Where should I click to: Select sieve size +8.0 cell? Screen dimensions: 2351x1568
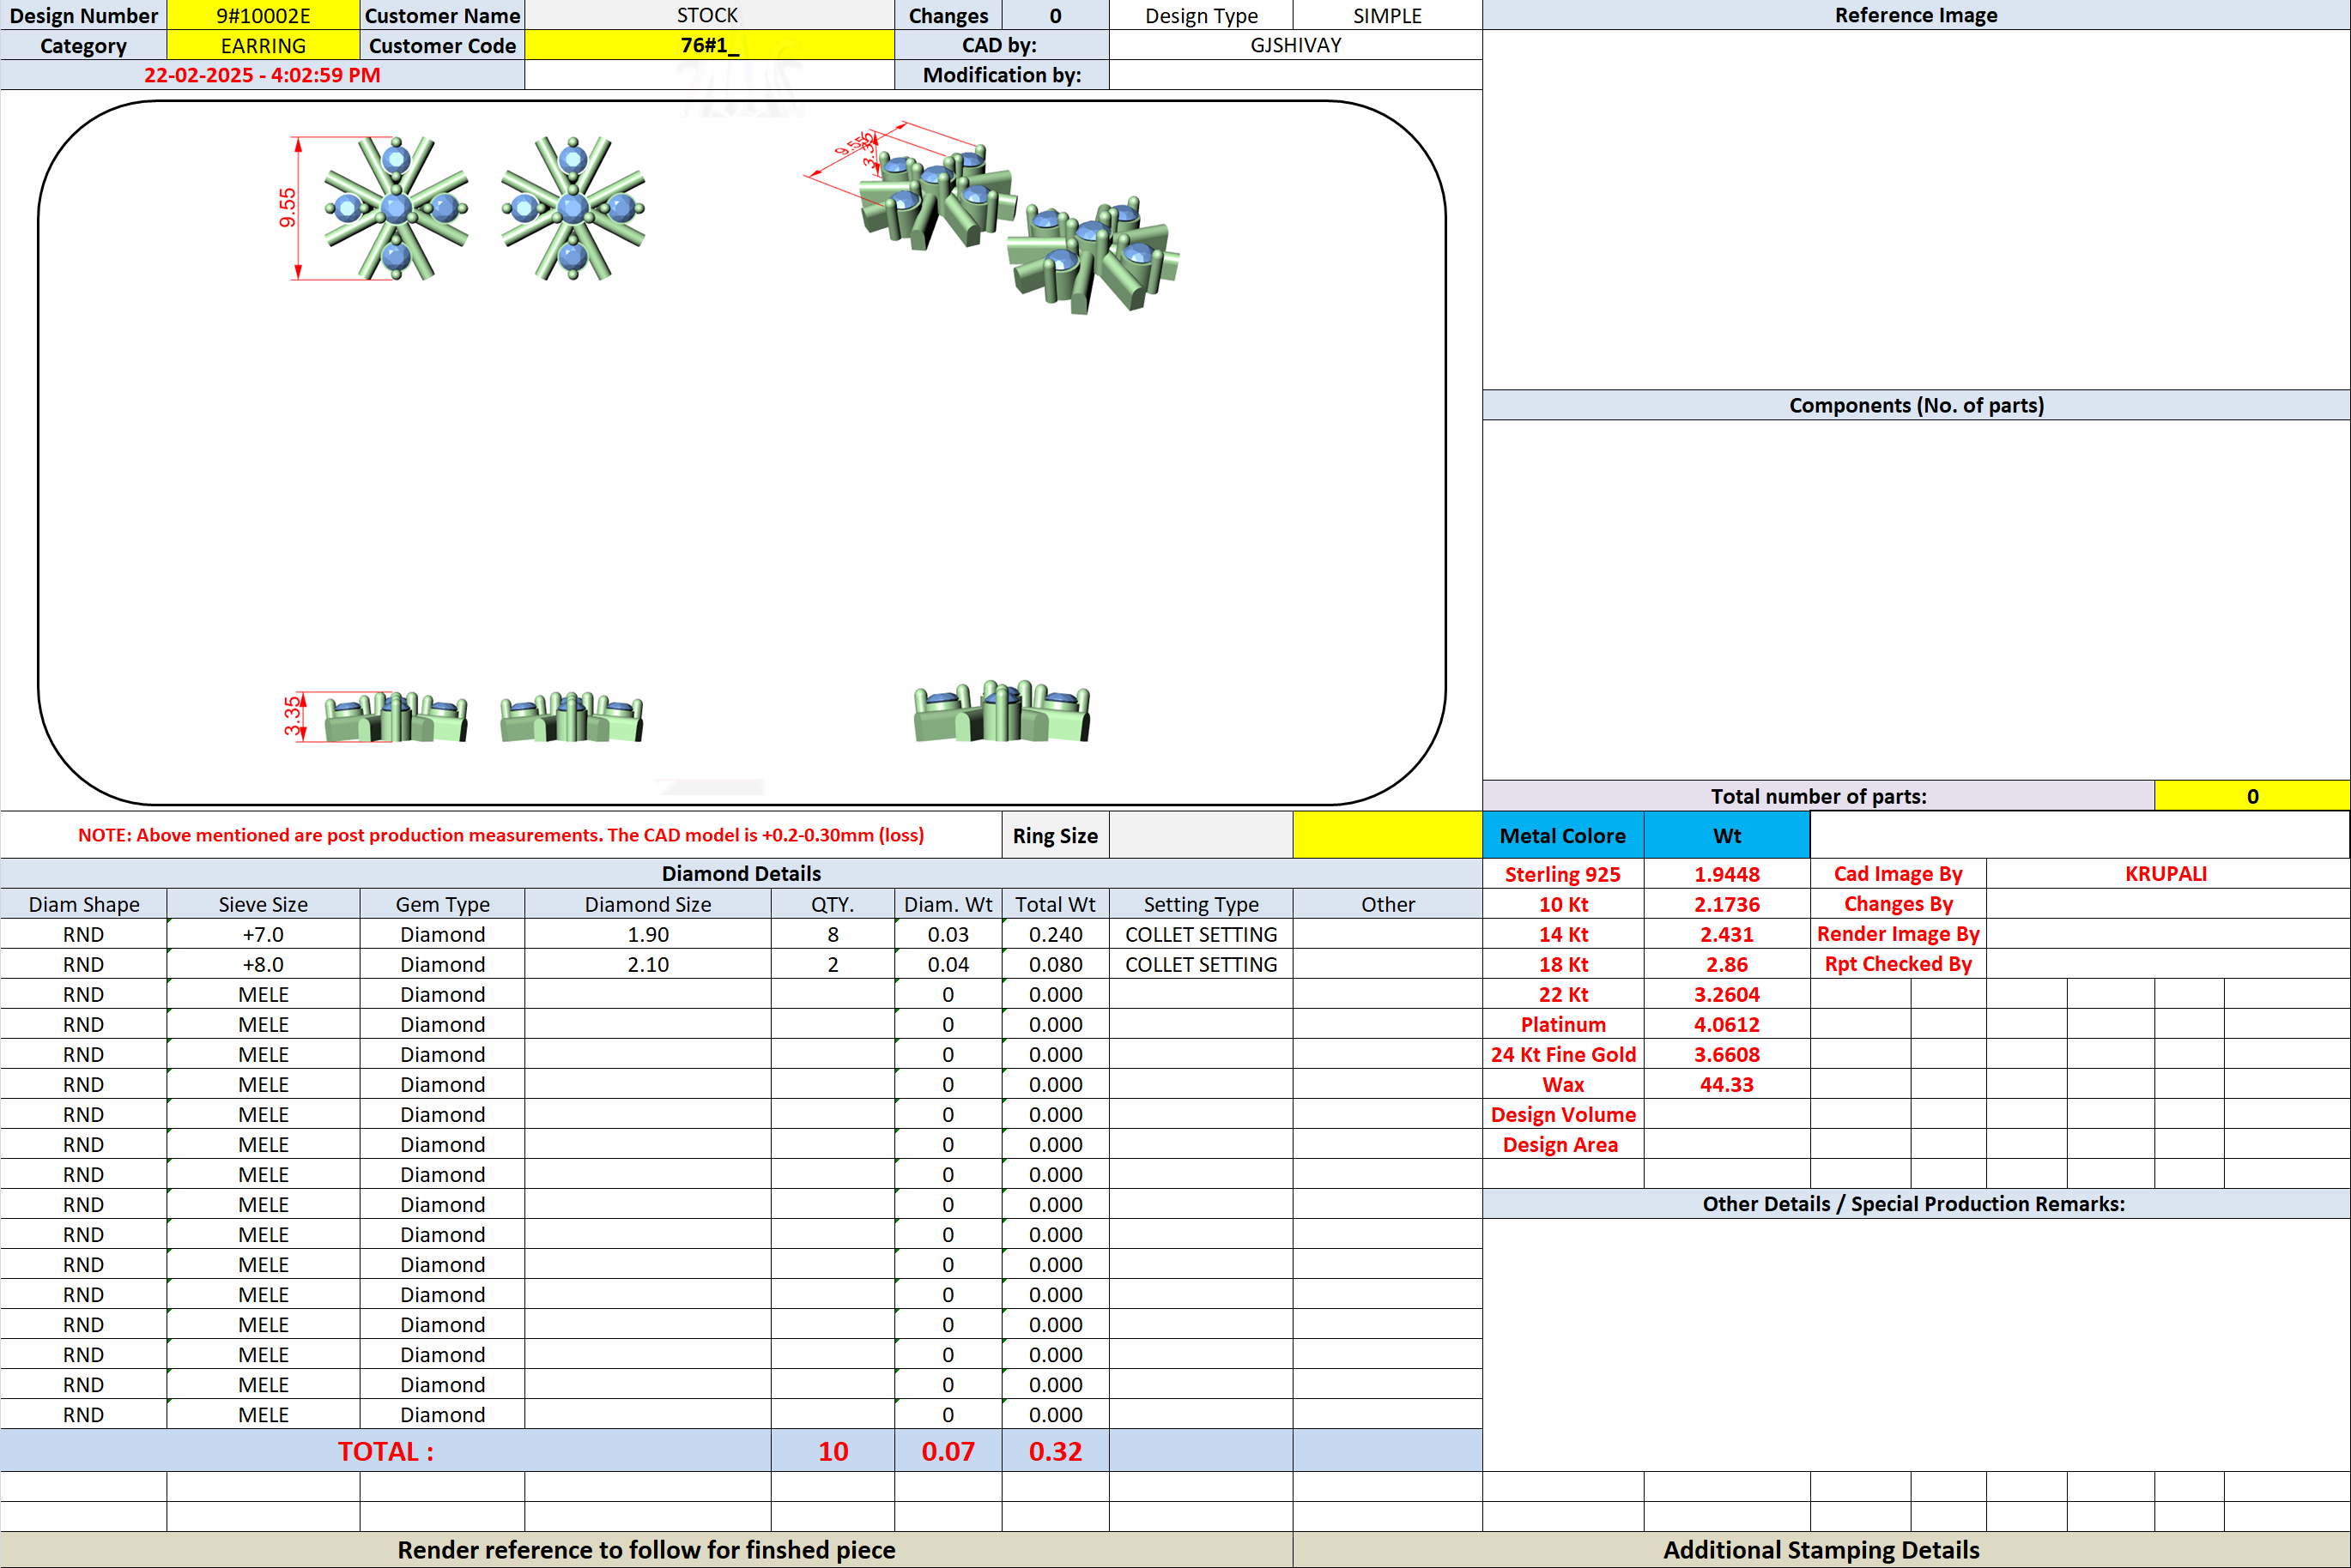[x=264, y=964]
